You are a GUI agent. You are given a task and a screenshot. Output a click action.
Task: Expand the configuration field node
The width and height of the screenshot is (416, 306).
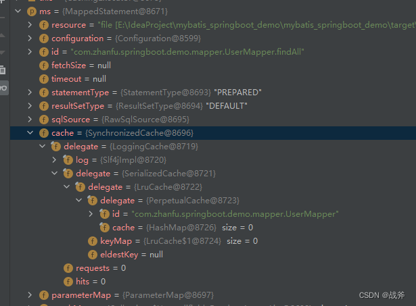(x=30, y=39)
